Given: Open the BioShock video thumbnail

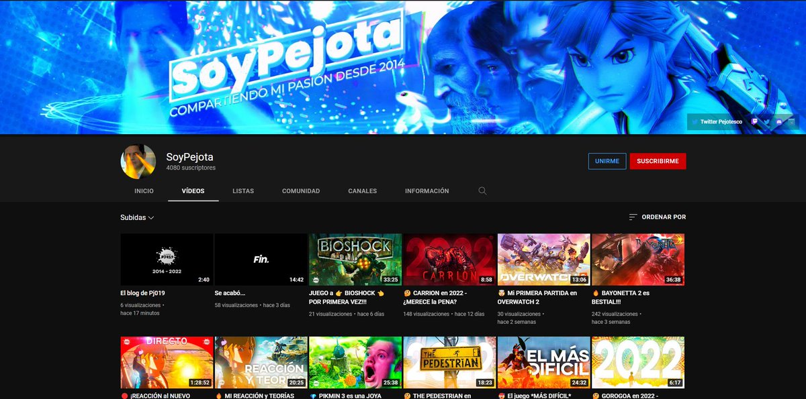Looking at the screenshot, I should tap(355, 260).
